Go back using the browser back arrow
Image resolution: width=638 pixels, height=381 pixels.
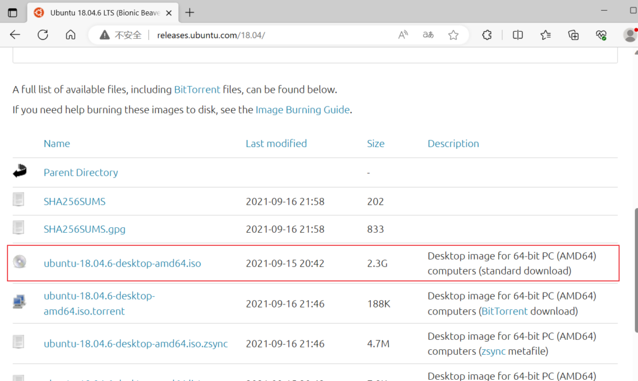(x=15, y=35)
